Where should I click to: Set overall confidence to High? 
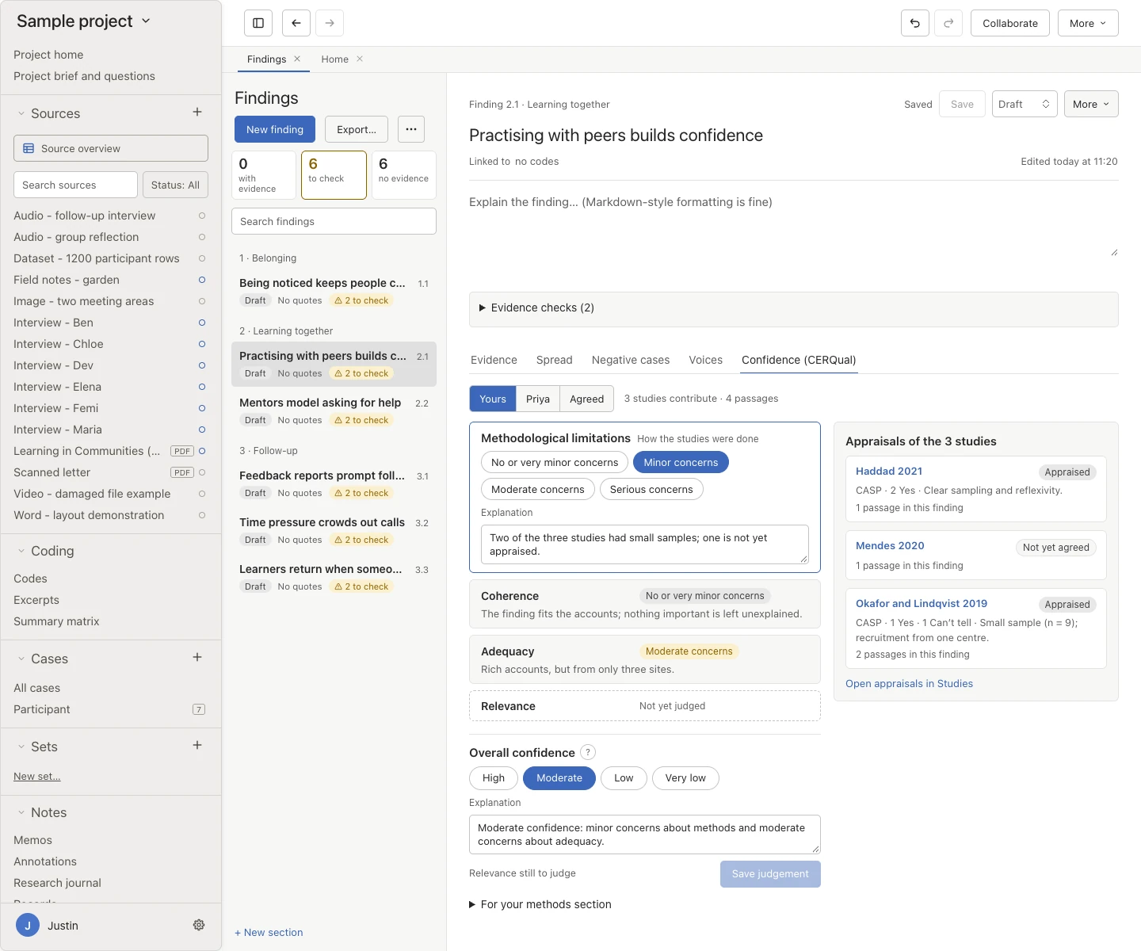tap(494, 777)
